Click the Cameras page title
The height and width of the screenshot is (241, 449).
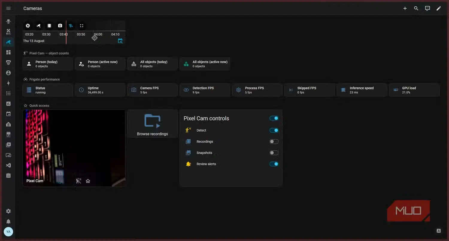point(33,8)
